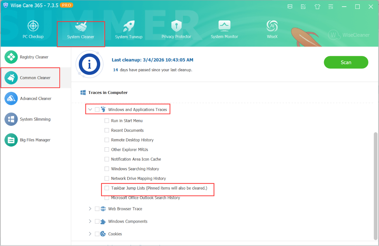
Task: Open the PC Checkup target icon
Action: pos(33,26)
